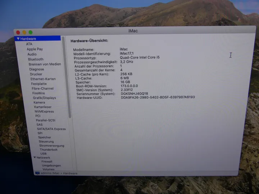
Task: Select ATA in the sidebar
Action: pos(29,44)
